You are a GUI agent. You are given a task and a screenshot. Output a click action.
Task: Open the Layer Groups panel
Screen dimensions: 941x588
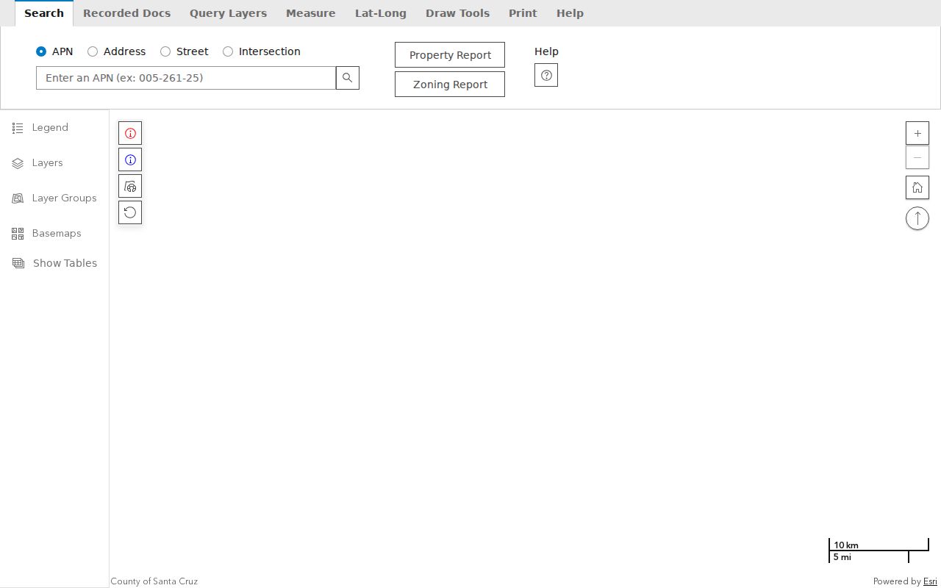54,198
